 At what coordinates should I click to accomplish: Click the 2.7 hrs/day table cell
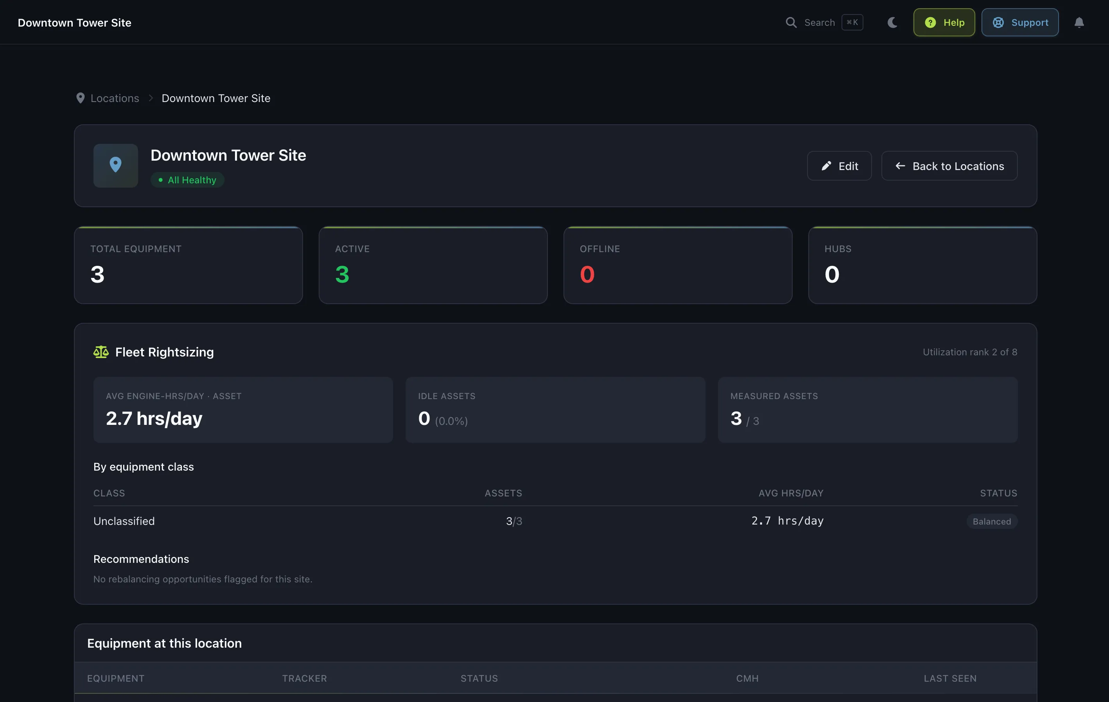click(x=788, y=521)
